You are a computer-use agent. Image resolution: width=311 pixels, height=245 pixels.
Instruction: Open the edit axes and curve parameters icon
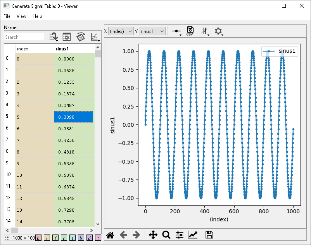pos(192,235)
